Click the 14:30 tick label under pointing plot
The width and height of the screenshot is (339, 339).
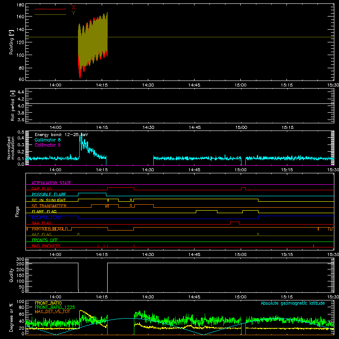pyautogui.click(x=148, y=85)
